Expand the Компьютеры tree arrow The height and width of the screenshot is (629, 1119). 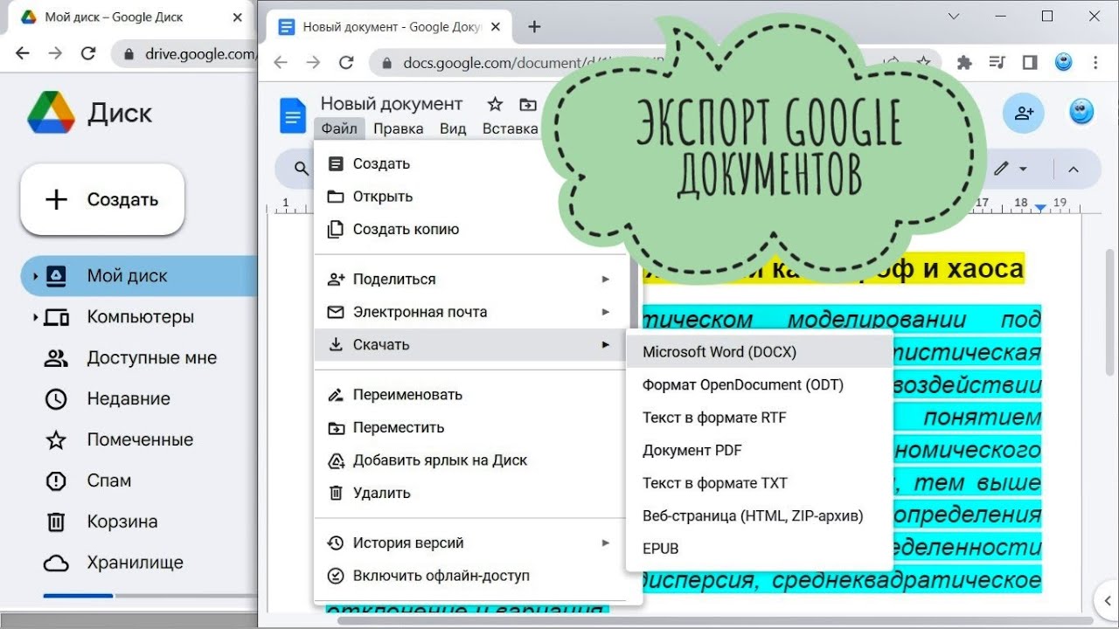(x=35, y=317)
